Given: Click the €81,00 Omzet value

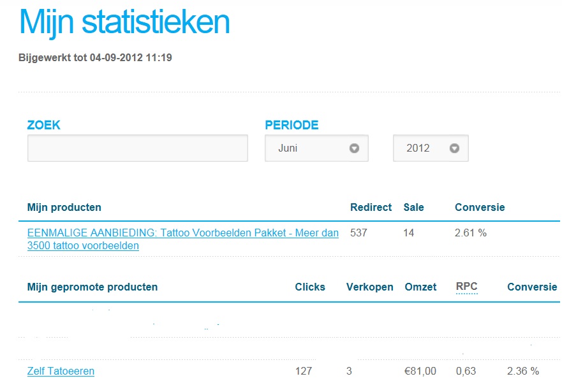Looking at the screenshot, I should (x=420, y=371).
